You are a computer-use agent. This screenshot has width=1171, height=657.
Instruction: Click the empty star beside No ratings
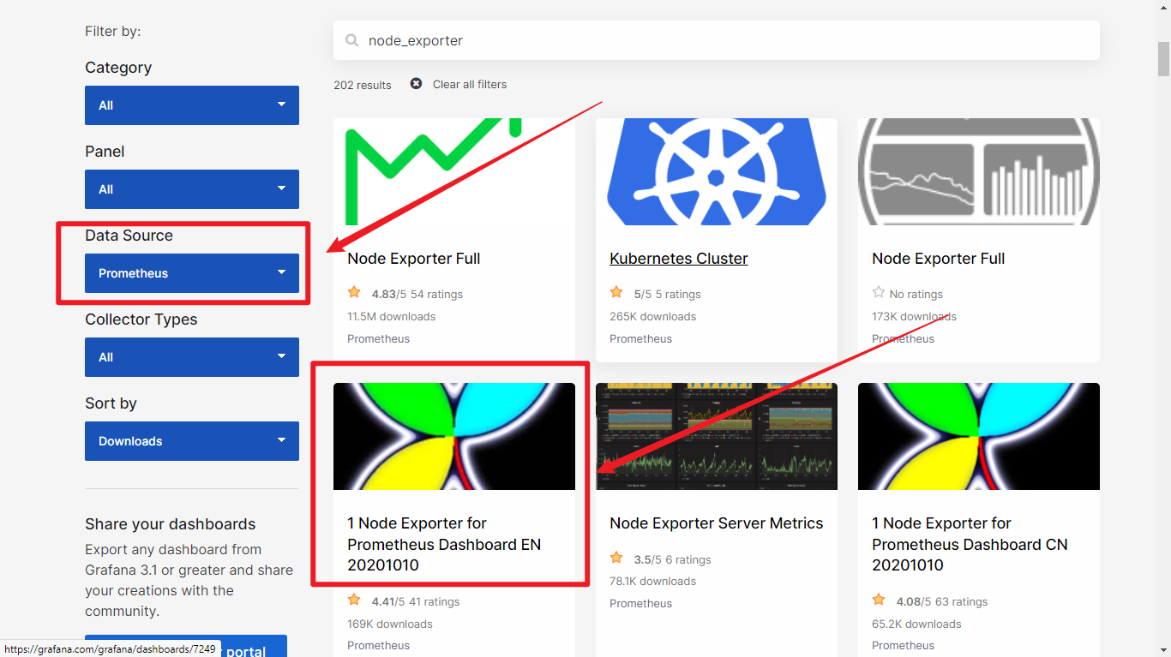click(879, 293)
